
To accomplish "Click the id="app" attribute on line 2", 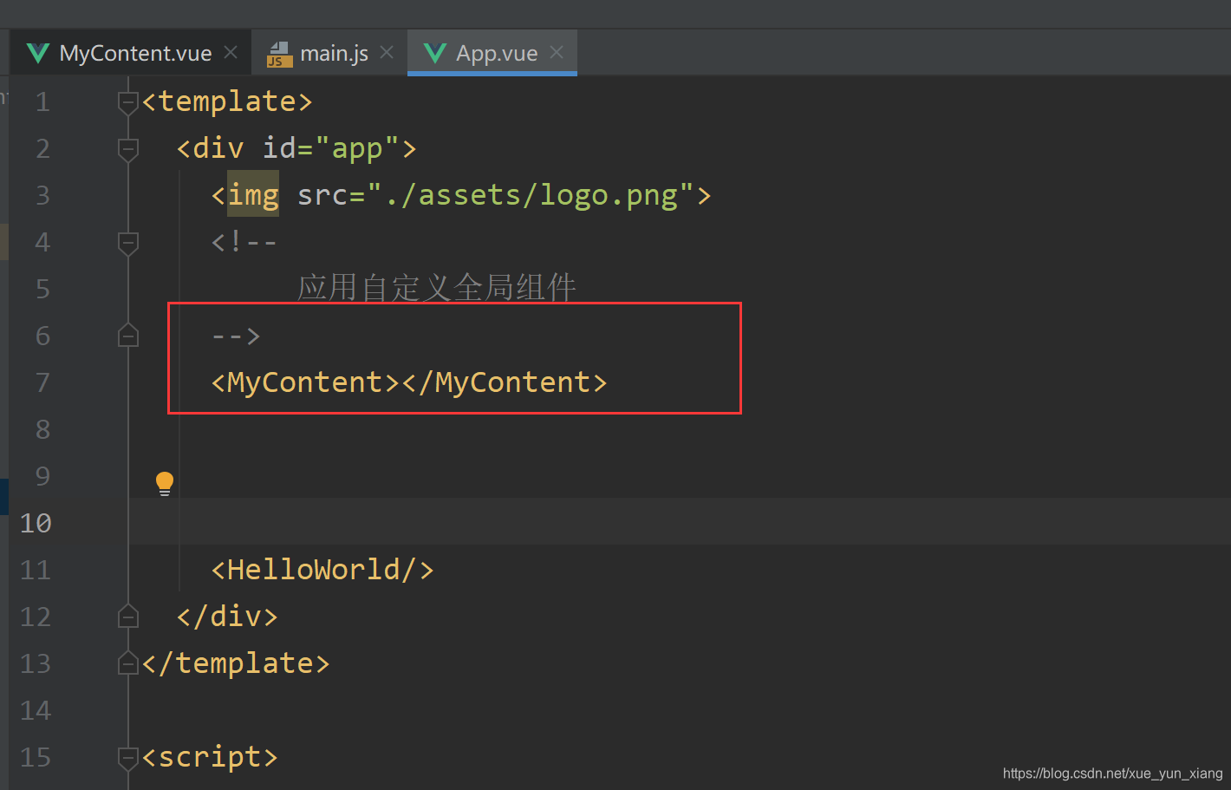I will pyautogui.click(x=331, y=149).
